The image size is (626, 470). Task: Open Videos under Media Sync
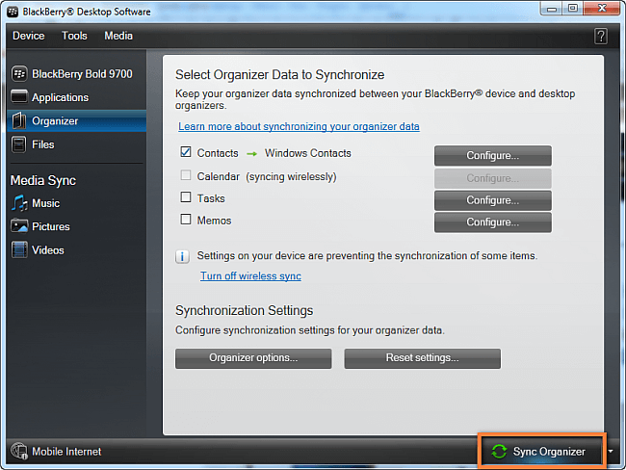pos(77,250)
